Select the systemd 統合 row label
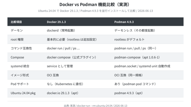 point(20,66)
